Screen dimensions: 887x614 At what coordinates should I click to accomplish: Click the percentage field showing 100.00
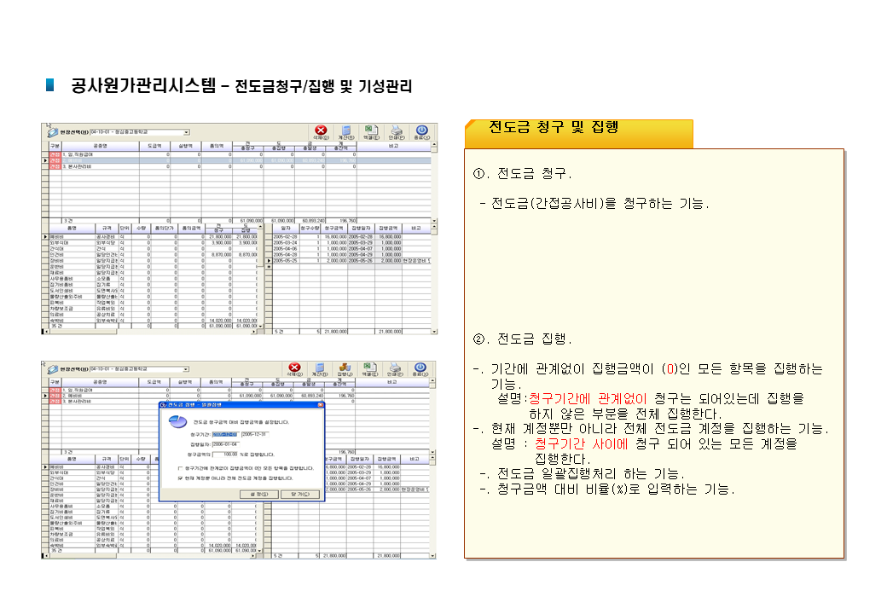click(226, 454)
